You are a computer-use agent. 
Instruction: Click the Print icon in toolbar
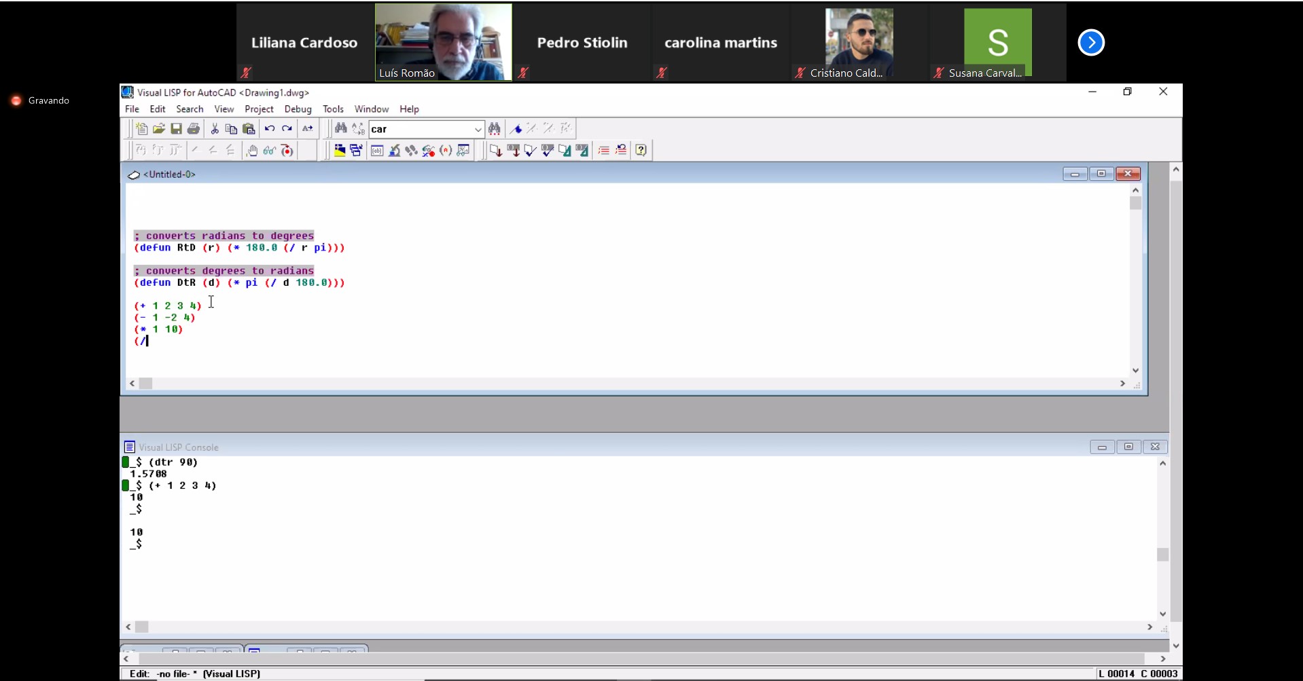(194, 129)
